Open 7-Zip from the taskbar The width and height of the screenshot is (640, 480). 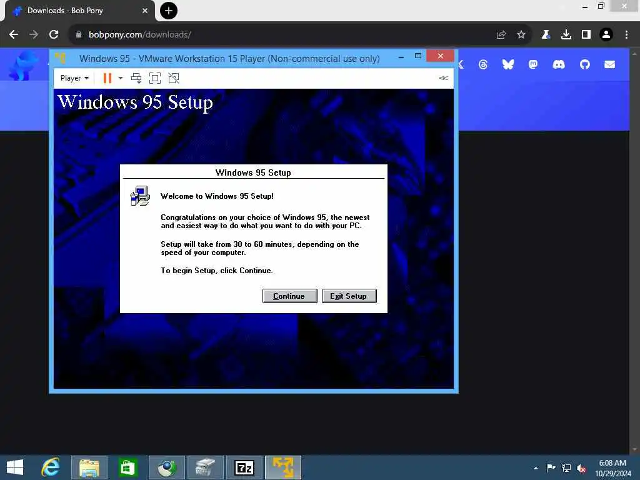(x=244, y=467)
